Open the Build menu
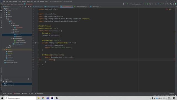This screenshot has height=100, width=177. [28, 1]
